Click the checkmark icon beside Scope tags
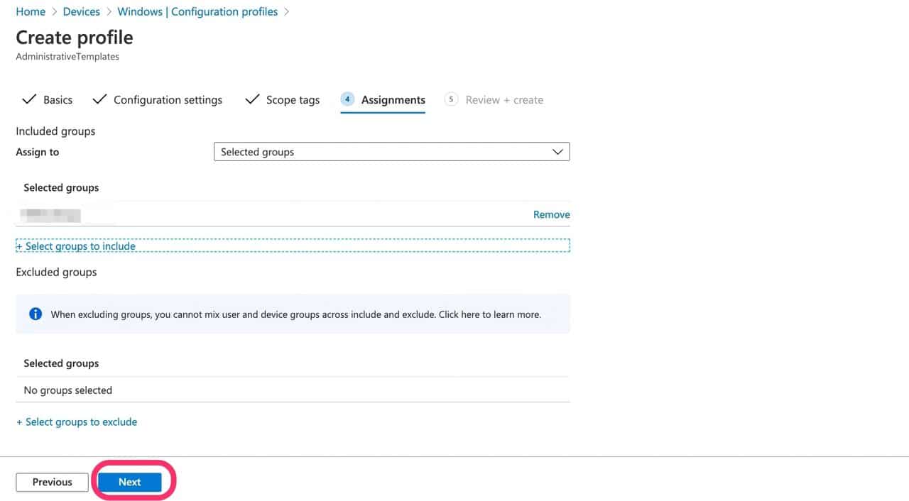Viewport: 909px width, 501px height. coord(252,99)
